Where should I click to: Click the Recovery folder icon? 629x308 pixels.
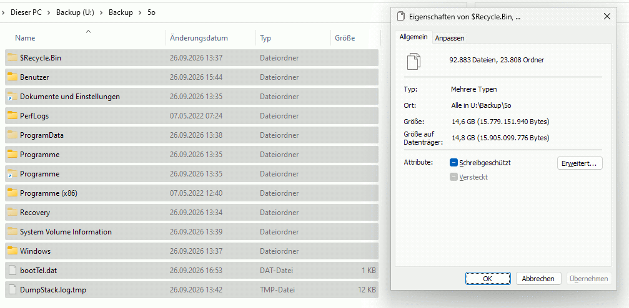[12, 212]
